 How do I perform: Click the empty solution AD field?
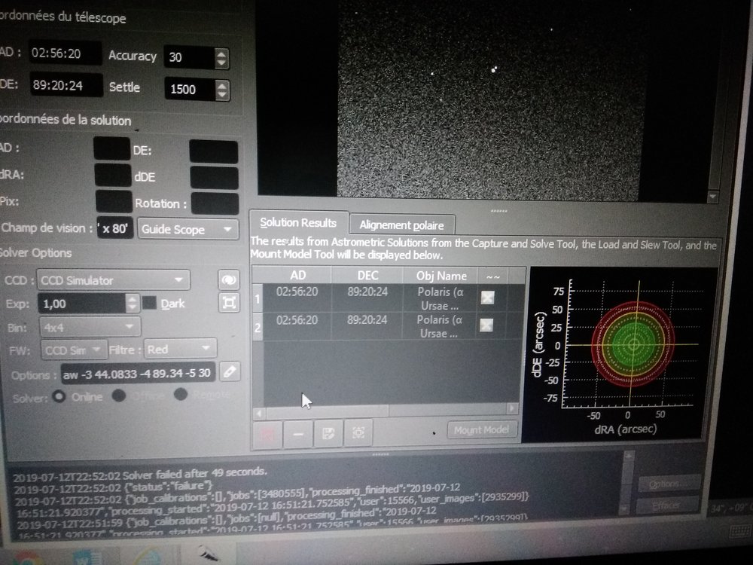tap(111, 148)
